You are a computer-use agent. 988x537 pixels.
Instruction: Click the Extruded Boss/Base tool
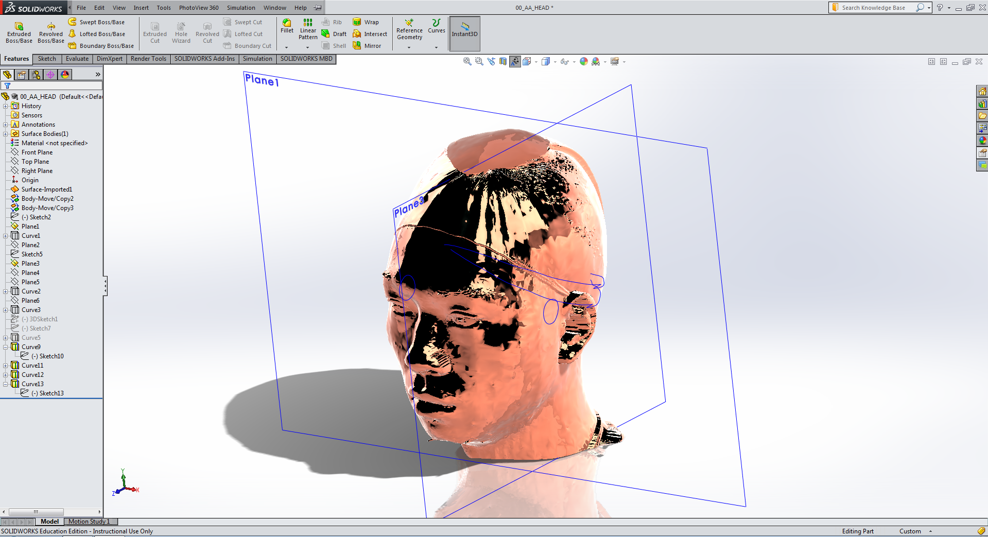pos(19,32)
